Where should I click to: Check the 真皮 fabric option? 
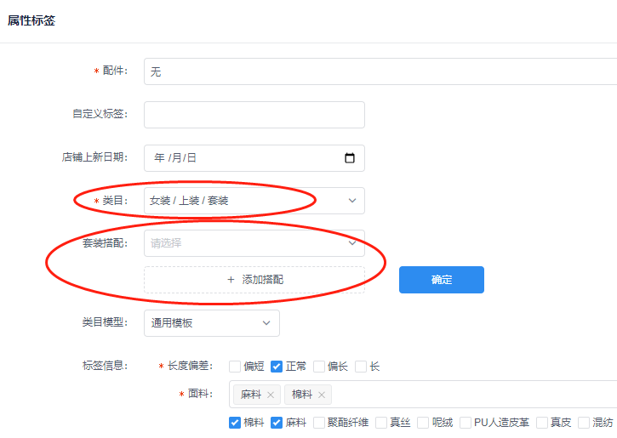tap(542, 423)
